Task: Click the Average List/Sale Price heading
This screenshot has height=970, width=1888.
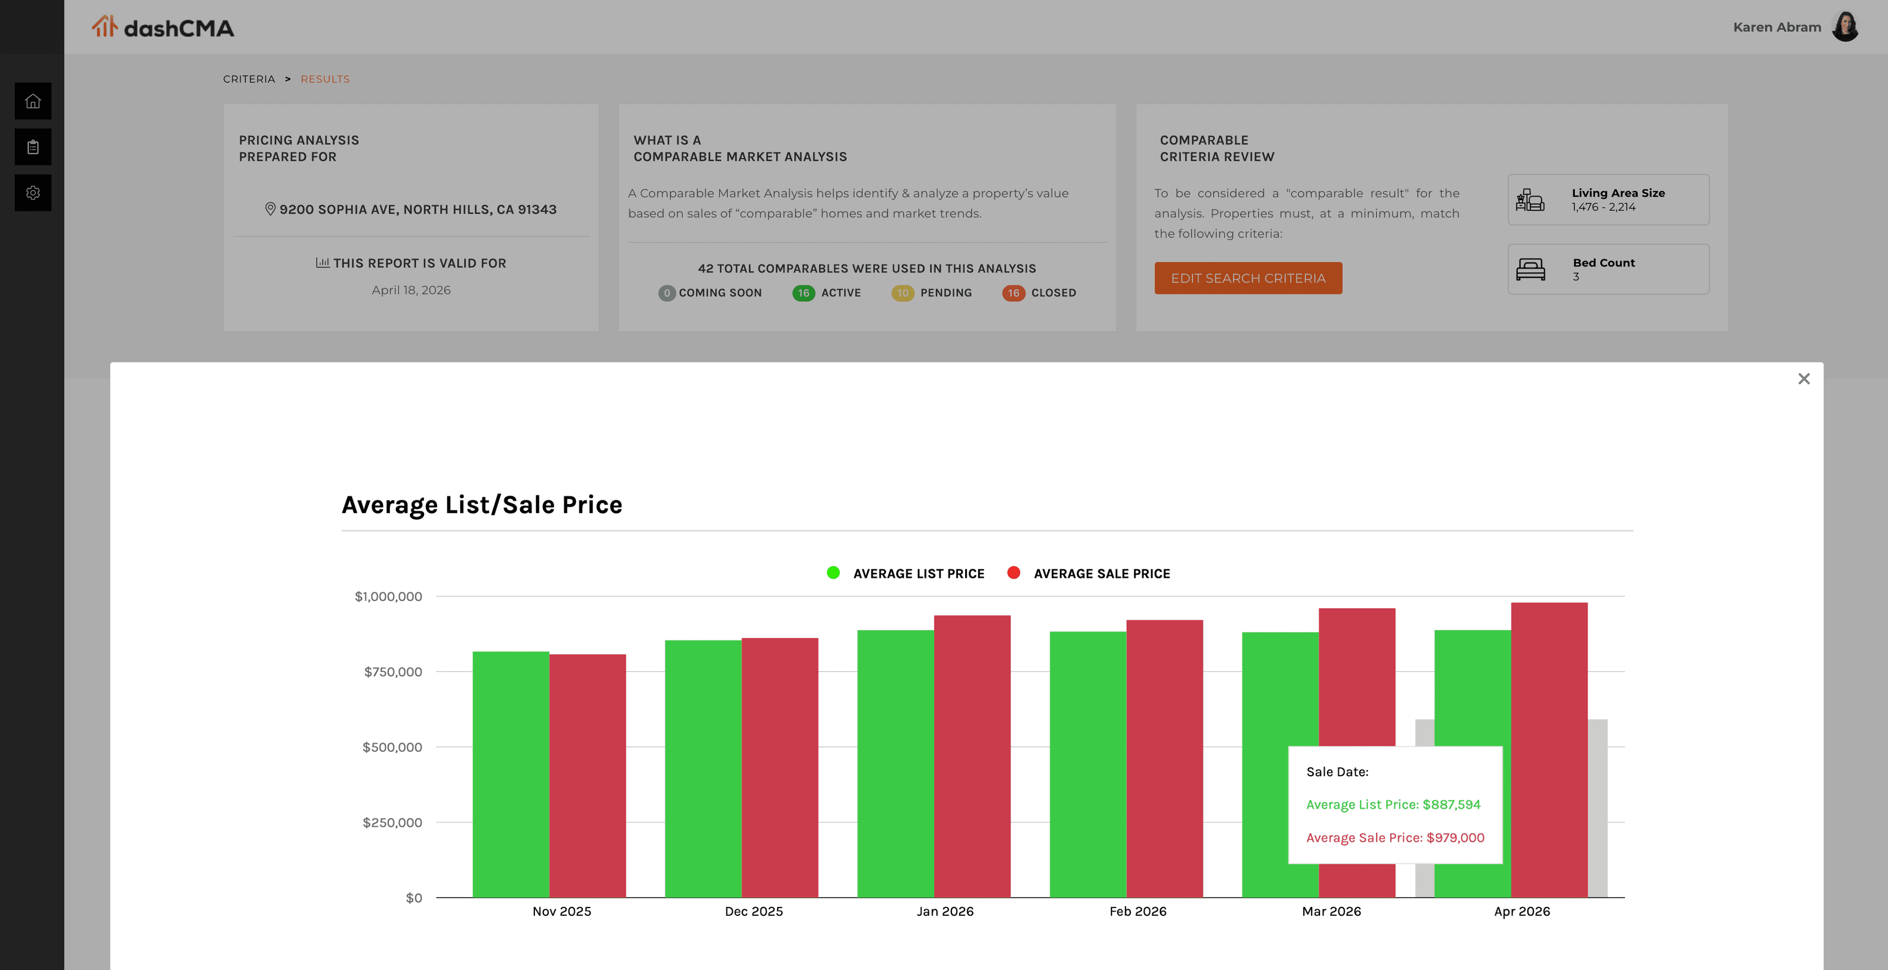Action: [x=481, y=505]
